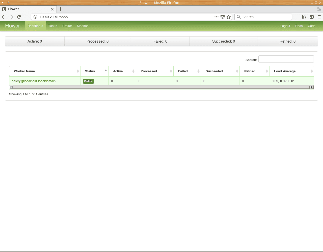The height and width of the screenshot is (252, 323).
Task: Sort table by Active column
Action: (122, 71)
